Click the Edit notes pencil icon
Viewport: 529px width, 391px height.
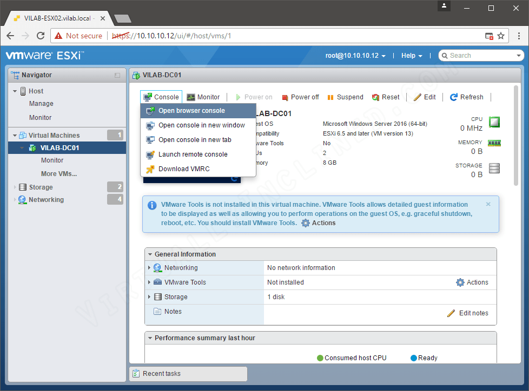452,313
